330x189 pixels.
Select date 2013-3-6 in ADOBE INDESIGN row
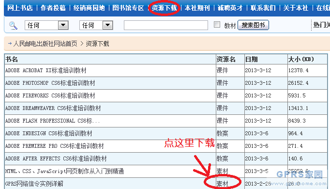coord(257,133)
